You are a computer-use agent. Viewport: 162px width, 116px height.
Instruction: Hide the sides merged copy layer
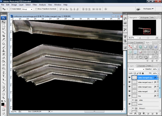click(129, 87)
